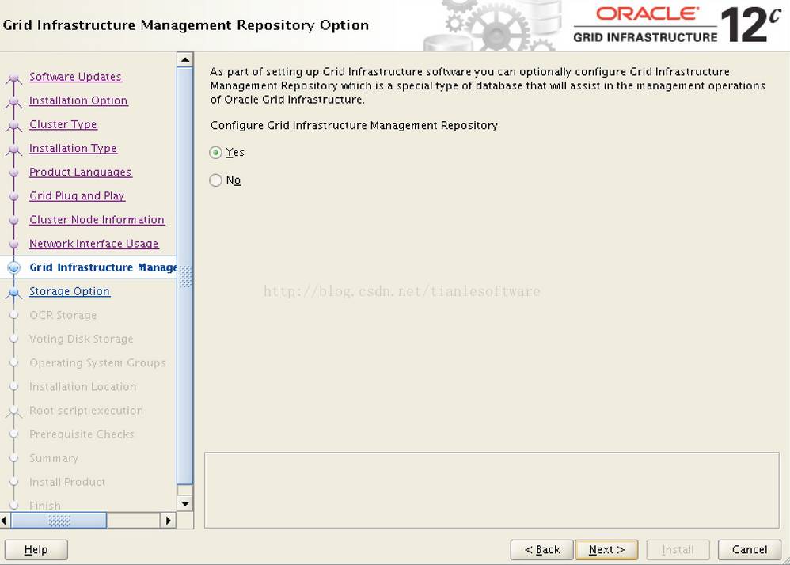Image resolution: width=790 pixels, height=565 pixels.
Task: Click the Help button
Action: click(x=36, y=550)
